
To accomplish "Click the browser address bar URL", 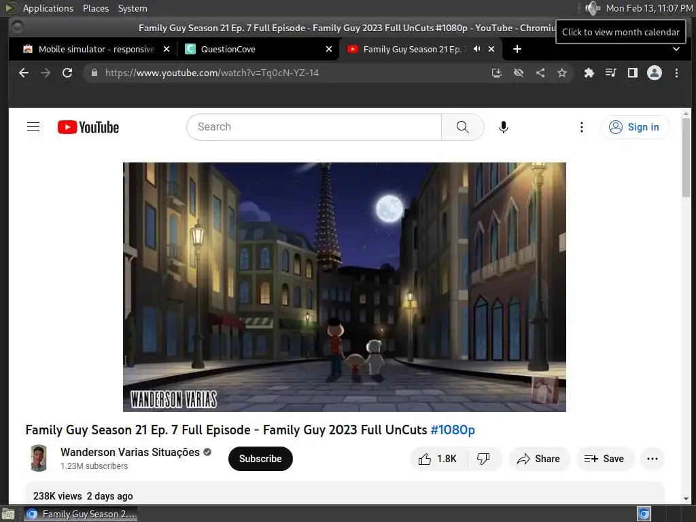I will 212,73.
